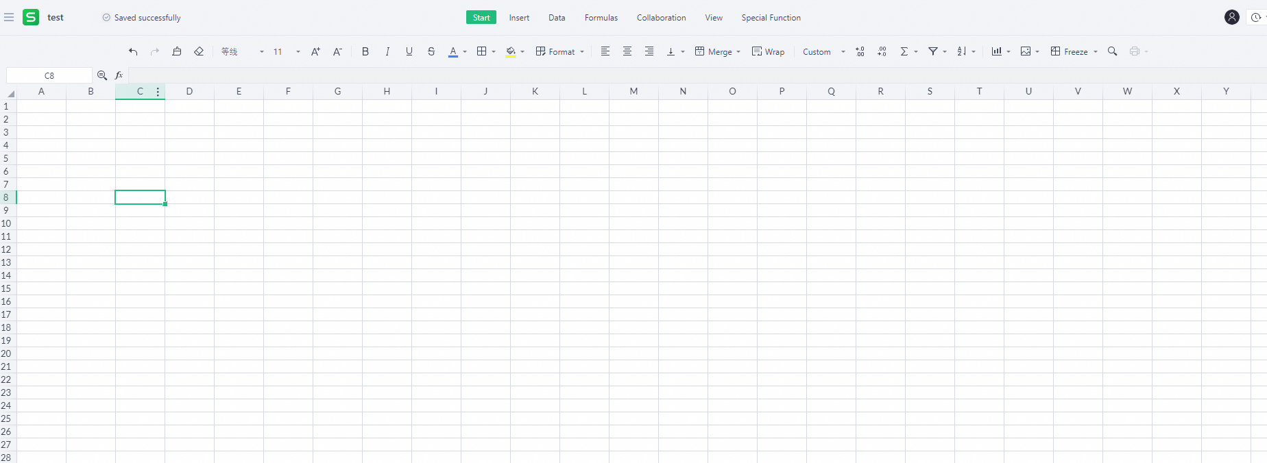Toggle underline formatting

point(409,51)
